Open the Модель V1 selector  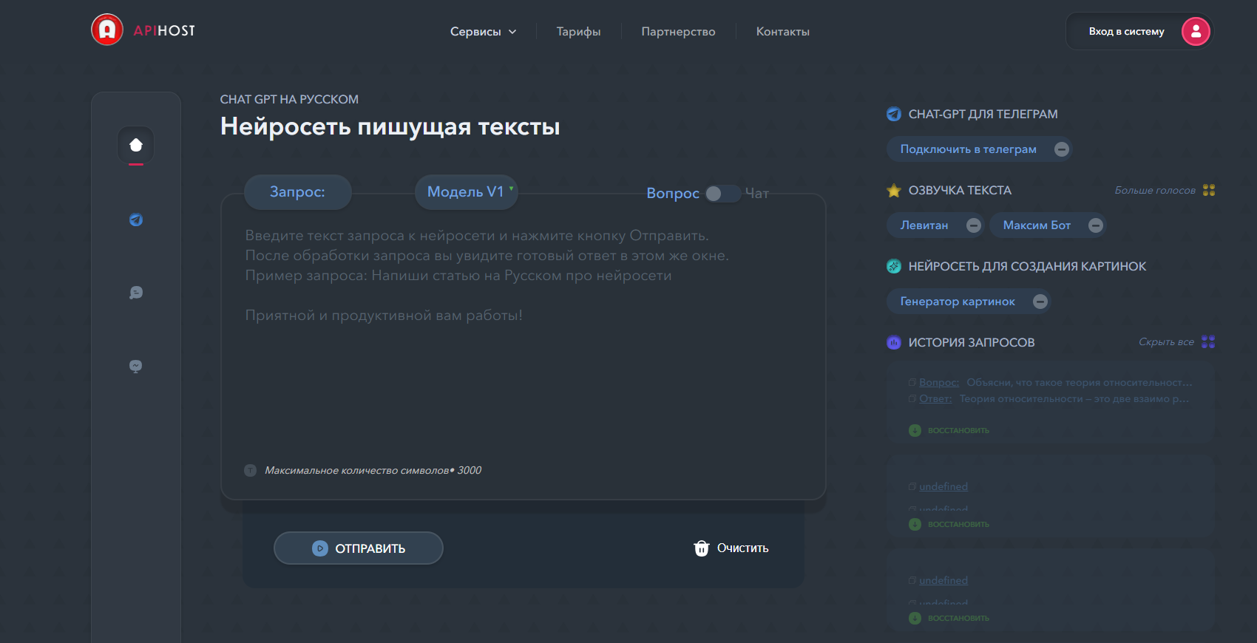(466, 192)
